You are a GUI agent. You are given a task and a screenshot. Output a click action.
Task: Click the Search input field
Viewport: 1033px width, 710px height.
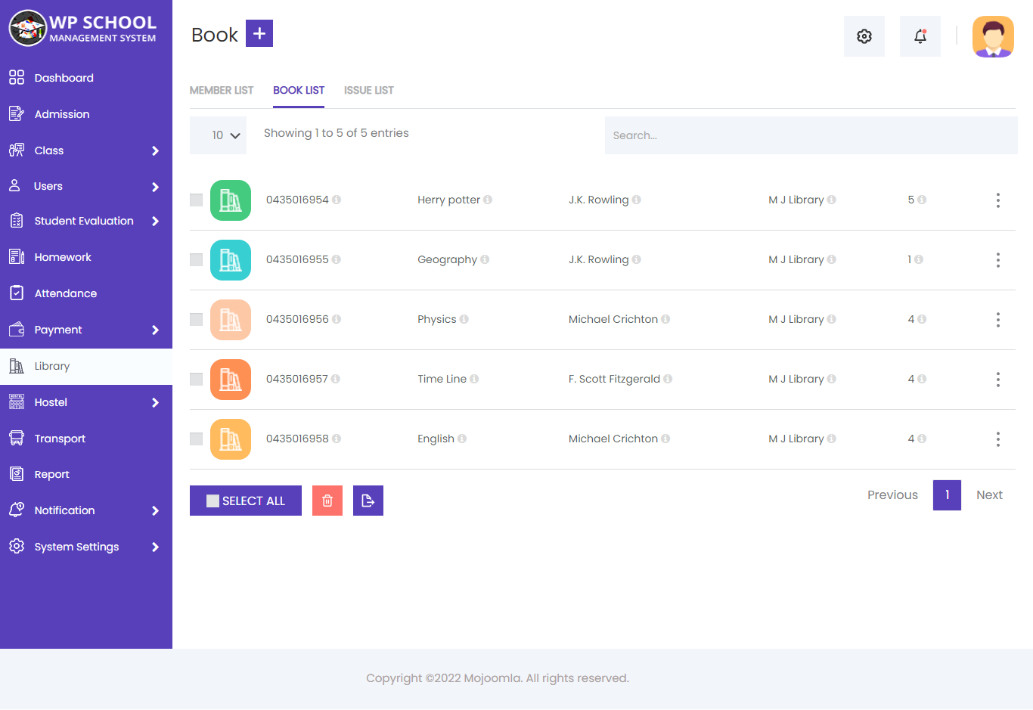tap(811, 135)
